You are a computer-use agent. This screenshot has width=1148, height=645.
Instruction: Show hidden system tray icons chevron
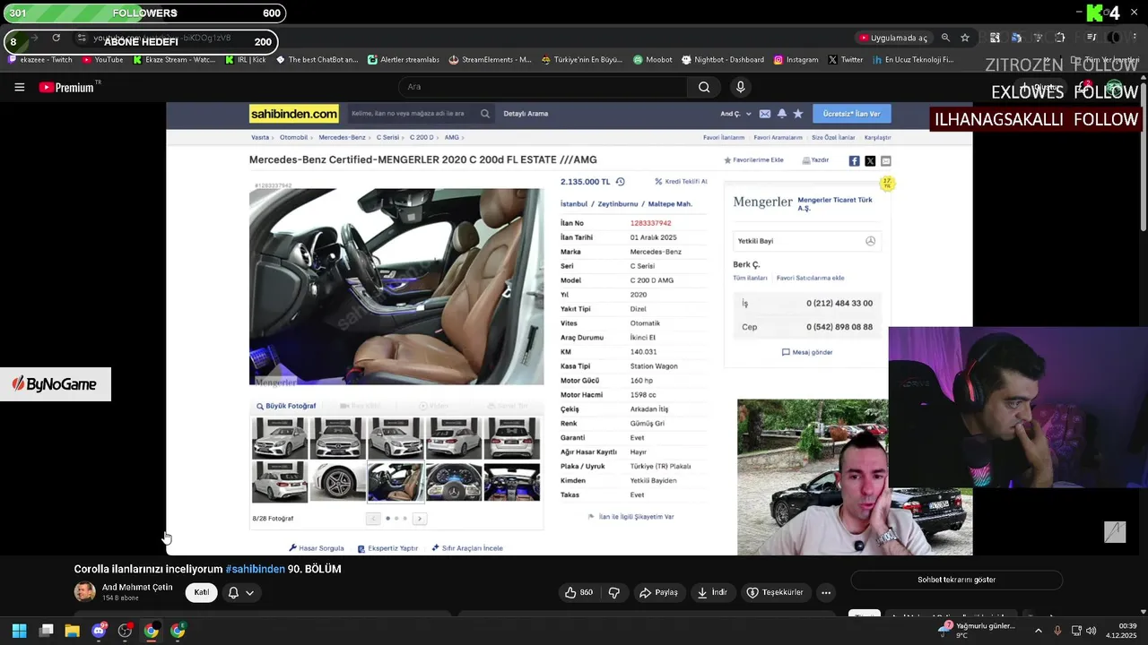1039,631
